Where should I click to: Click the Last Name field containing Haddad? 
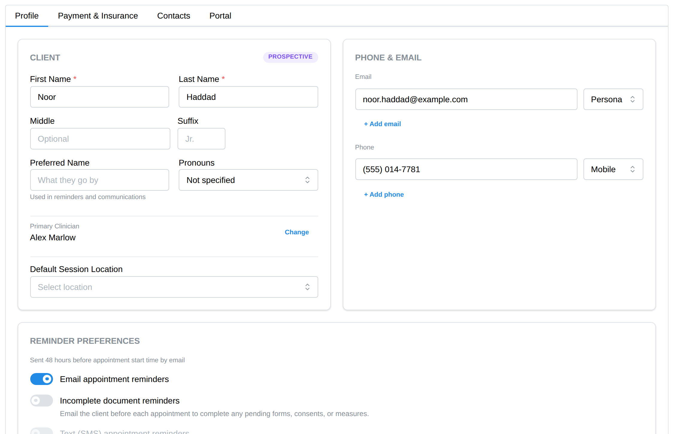(x=248, y=97)
